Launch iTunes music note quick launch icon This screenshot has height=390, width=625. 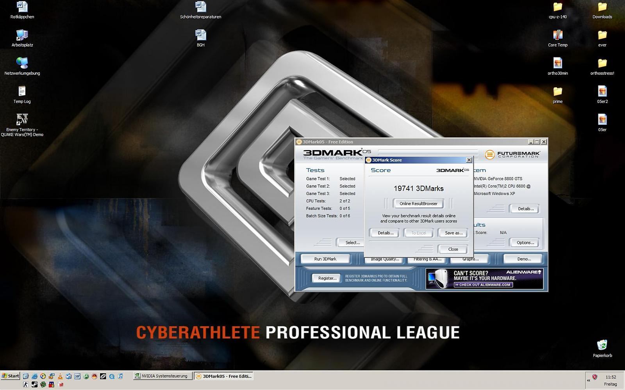pyautogui.click(x=120, y=376)
